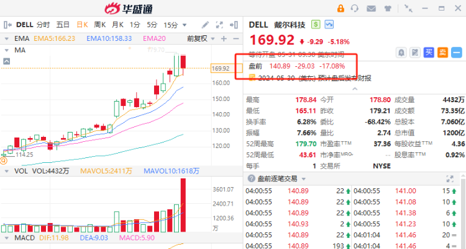Open the notes icon beside the bell
Image resolution: width=466 pixels, height=249 pixels.
point(415,53)
